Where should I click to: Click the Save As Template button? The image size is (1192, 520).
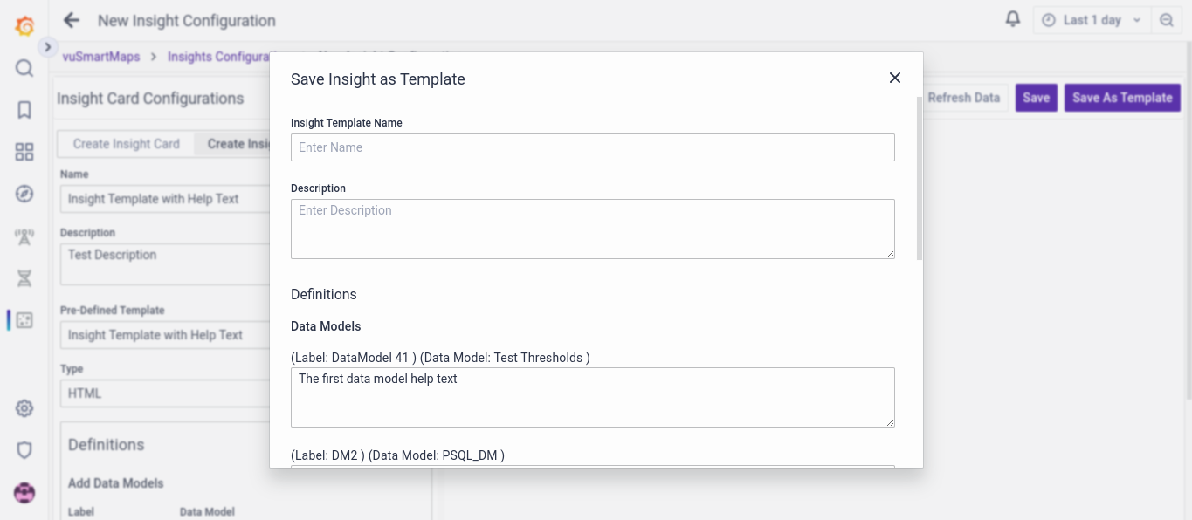click(x=1122, y=98)
